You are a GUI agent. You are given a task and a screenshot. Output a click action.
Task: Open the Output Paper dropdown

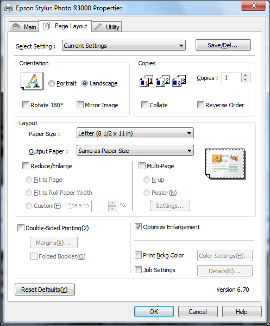[135, 151]
